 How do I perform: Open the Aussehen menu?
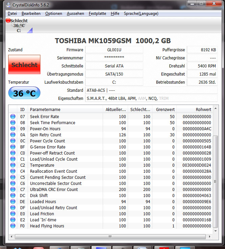pos(75,13)
